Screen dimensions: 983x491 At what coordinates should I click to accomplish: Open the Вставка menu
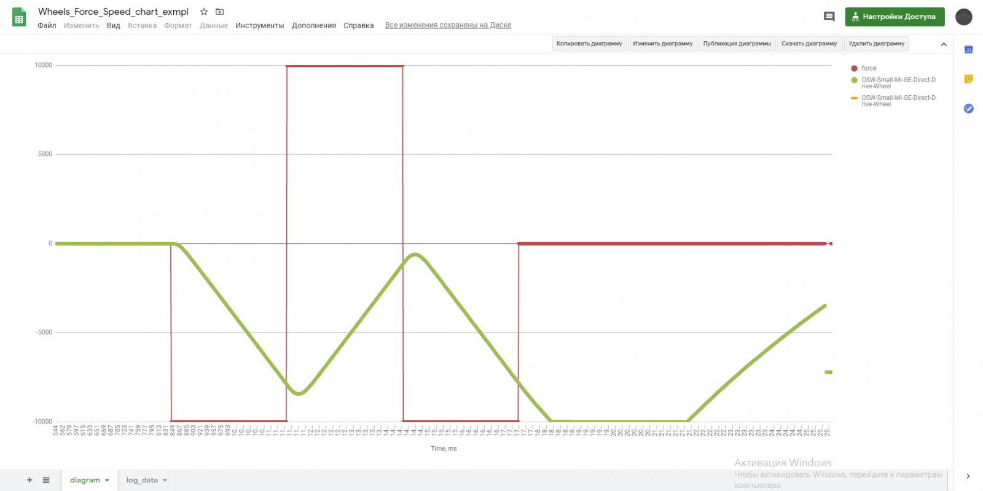tap(143, 26)
